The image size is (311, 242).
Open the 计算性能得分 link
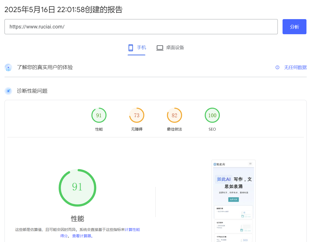(x=132, y=230)
